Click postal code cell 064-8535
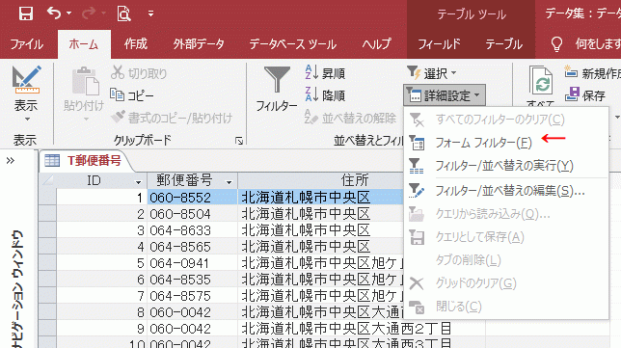Screen dimensions: 621x348 coord(193,280)
